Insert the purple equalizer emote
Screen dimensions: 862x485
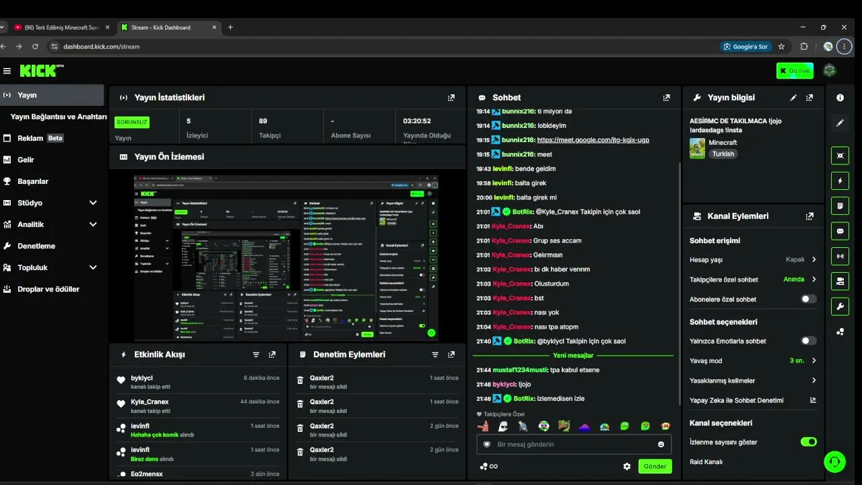tap(584, 426)
